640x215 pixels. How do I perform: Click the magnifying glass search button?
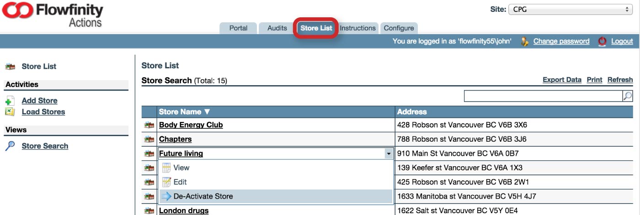point(628,96)
